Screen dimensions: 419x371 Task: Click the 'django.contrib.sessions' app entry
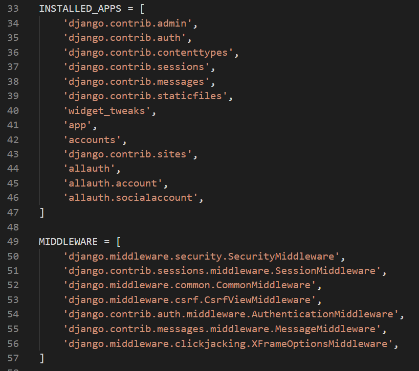point(136,67)
